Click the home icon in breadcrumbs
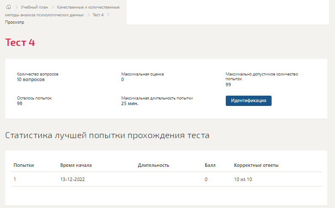 click(9, 7)
